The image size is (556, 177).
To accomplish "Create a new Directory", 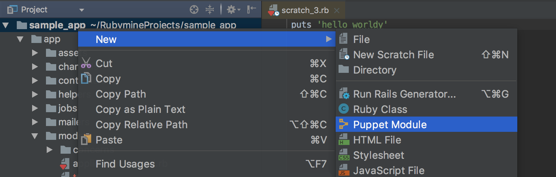I will (x=426, y=70).
